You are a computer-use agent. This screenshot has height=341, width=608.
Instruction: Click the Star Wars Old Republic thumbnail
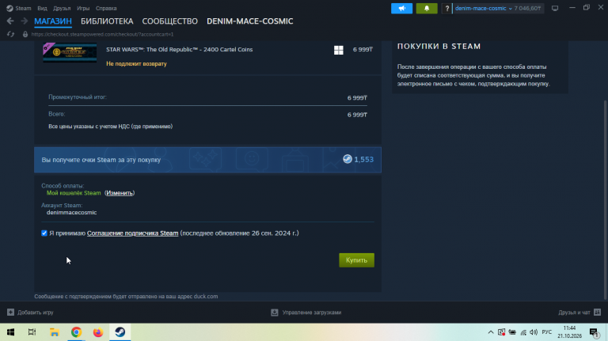[x=70, y=52]
